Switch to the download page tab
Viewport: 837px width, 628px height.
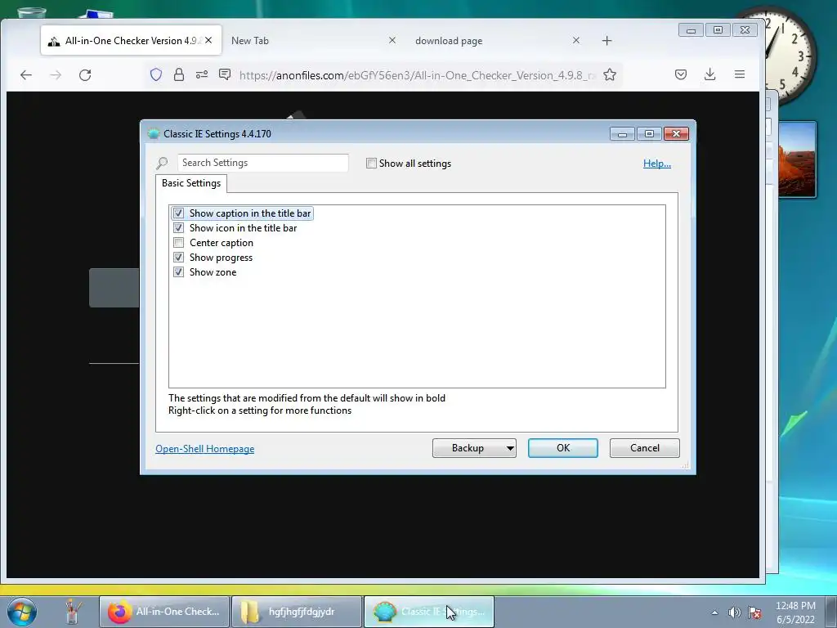pyautogui.click(x=499, y=41)
